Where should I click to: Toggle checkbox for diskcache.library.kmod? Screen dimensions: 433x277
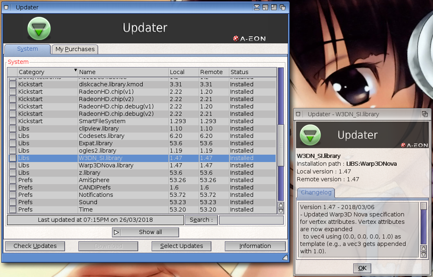(13, 84)
